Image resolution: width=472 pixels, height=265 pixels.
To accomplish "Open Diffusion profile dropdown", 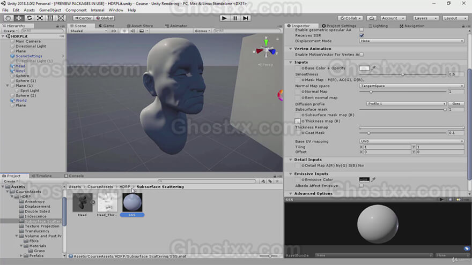I will tap(407, 104).
